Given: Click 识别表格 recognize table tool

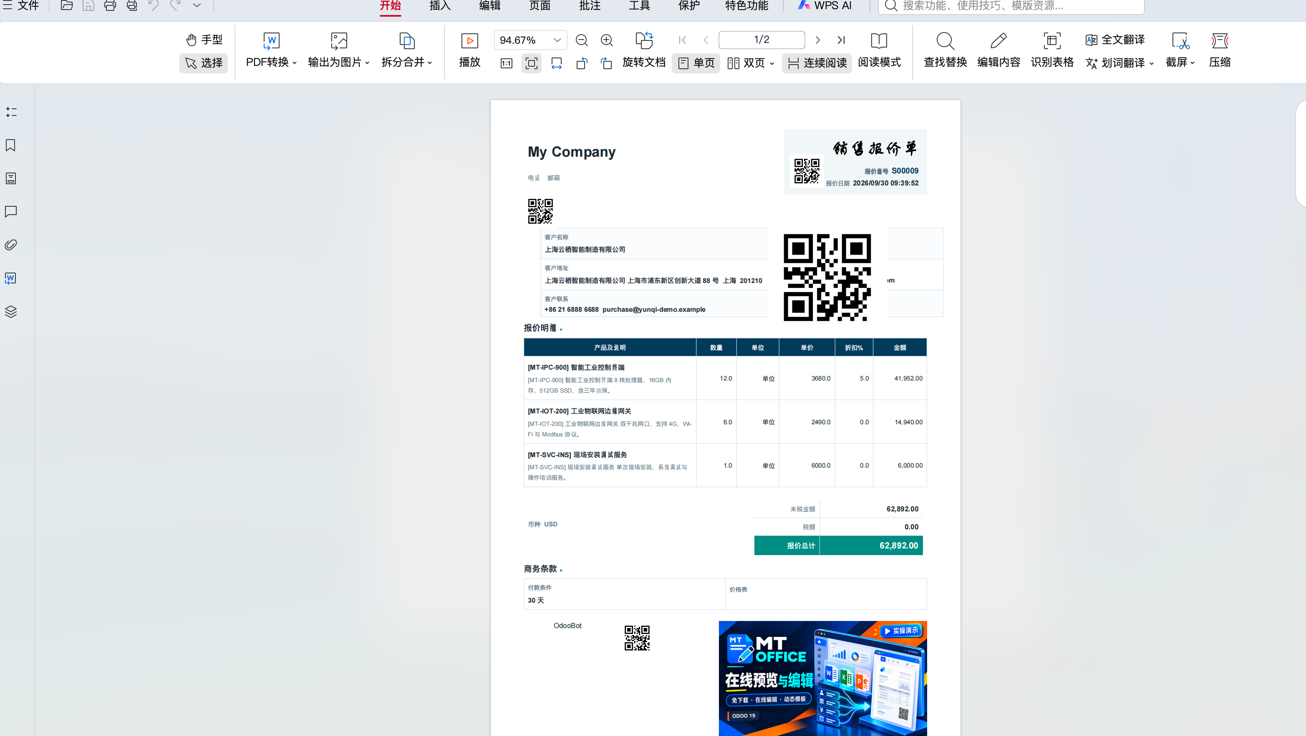Looking at the screenshot, I should point(1052,51).
